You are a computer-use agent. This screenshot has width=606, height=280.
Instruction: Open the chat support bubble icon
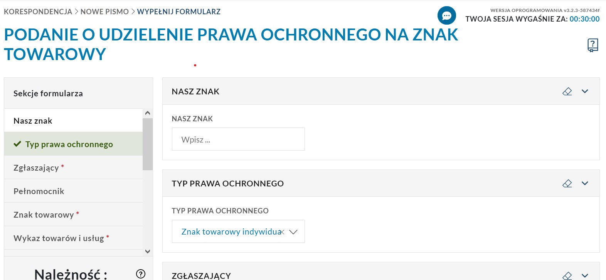click(446, 16)
